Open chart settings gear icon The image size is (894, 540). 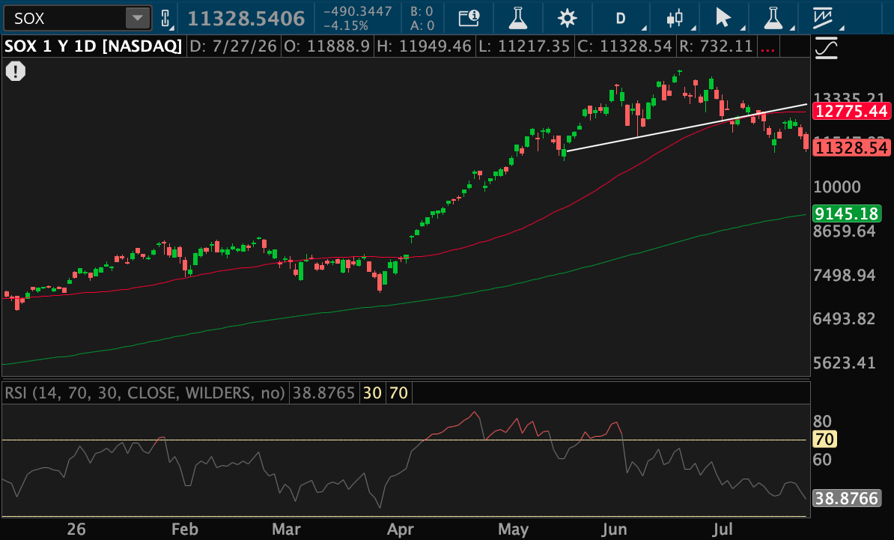point(567,18)
